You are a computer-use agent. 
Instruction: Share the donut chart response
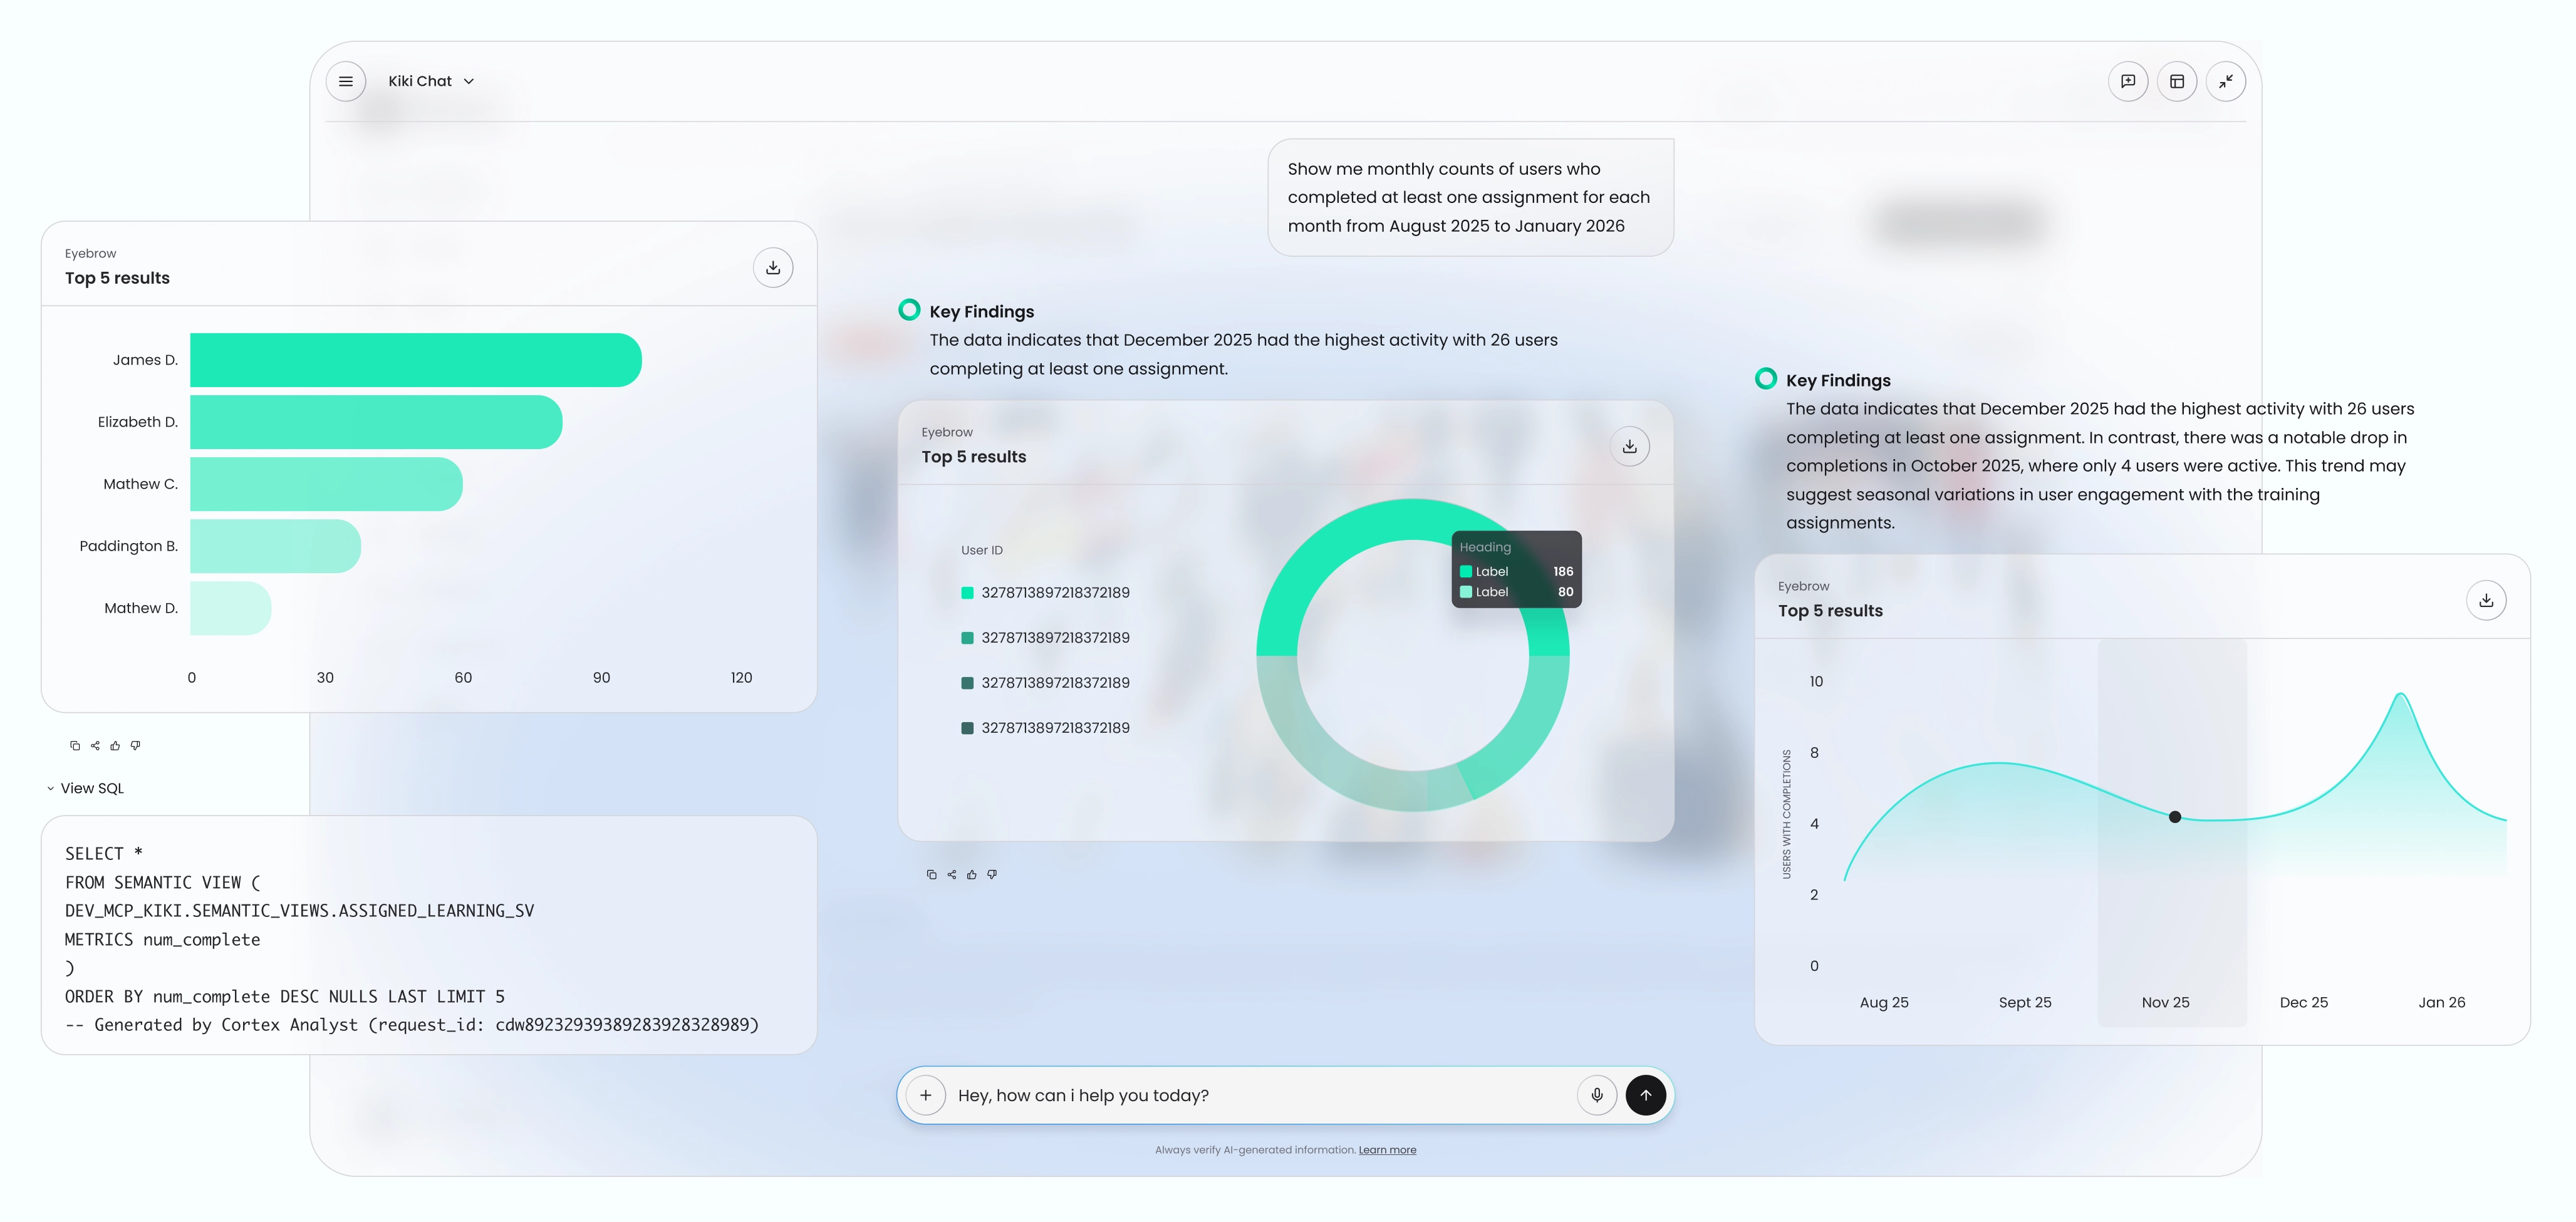[951, 874]
